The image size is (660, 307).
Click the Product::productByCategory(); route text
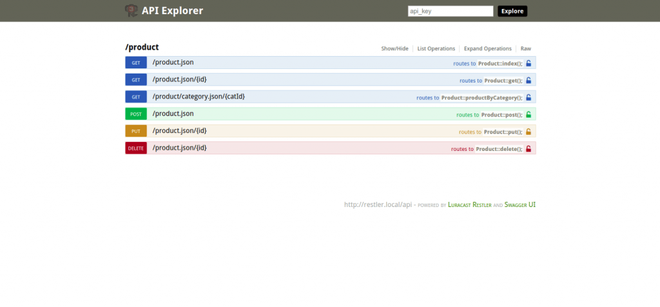tap(482, 97)
